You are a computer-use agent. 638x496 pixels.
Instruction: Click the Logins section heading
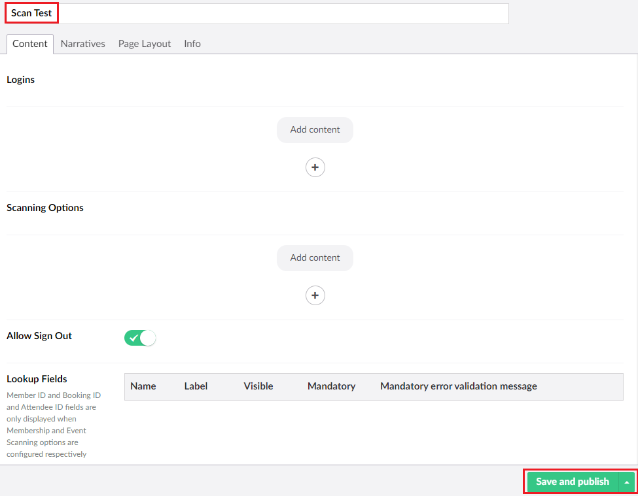click(21, 80)
